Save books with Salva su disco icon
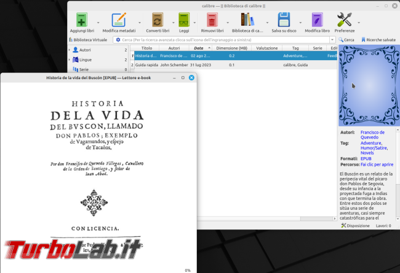Image resolution: width=400 pixels, height=273 pixels. pyautogui.click(x=284, y=20)
